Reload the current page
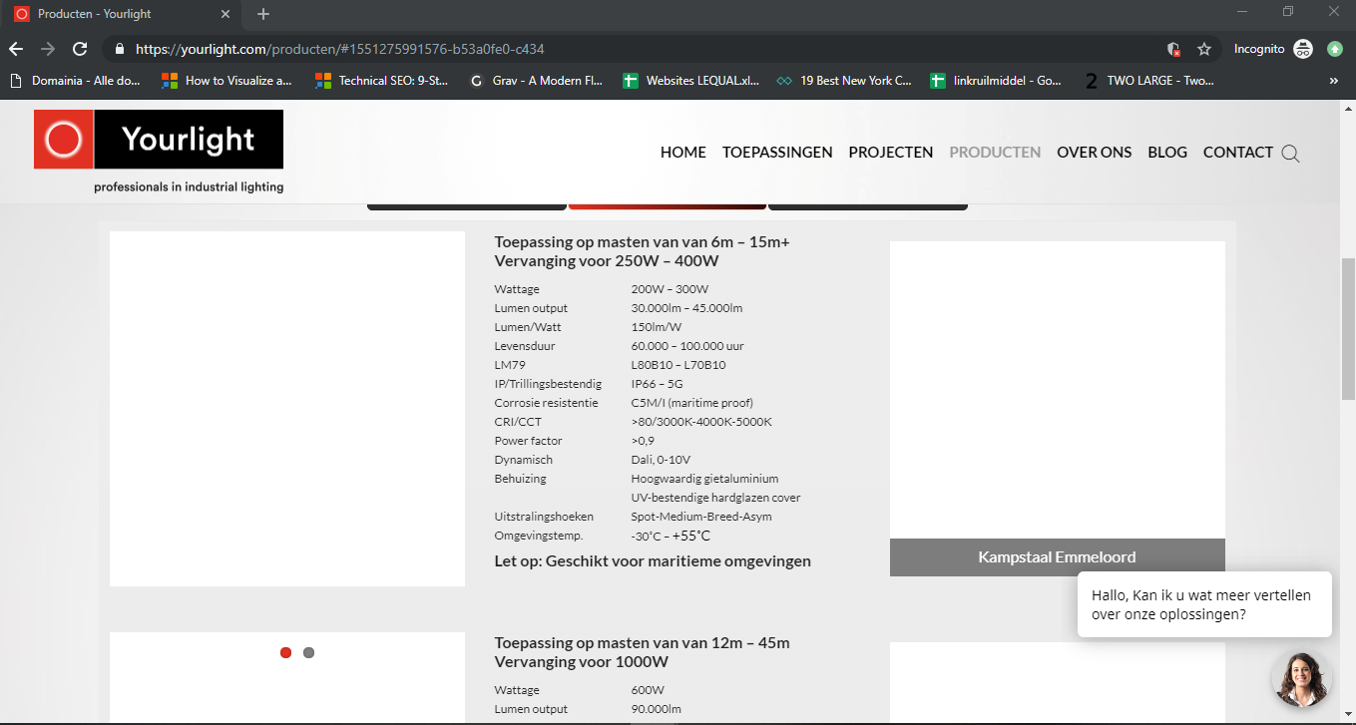Screen dimensions: 1356x725 80,49
